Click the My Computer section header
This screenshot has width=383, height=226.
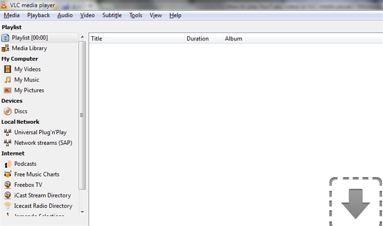tap(19, 59)
